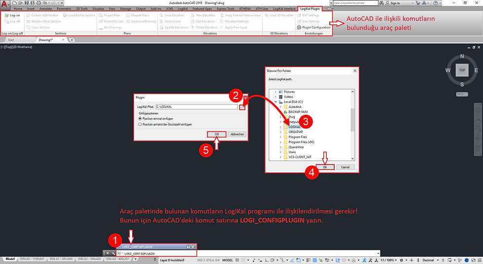Open the AutoCAD application menu (red A)
This screenshot has height=264, width=483.
[x=4, y=4]
